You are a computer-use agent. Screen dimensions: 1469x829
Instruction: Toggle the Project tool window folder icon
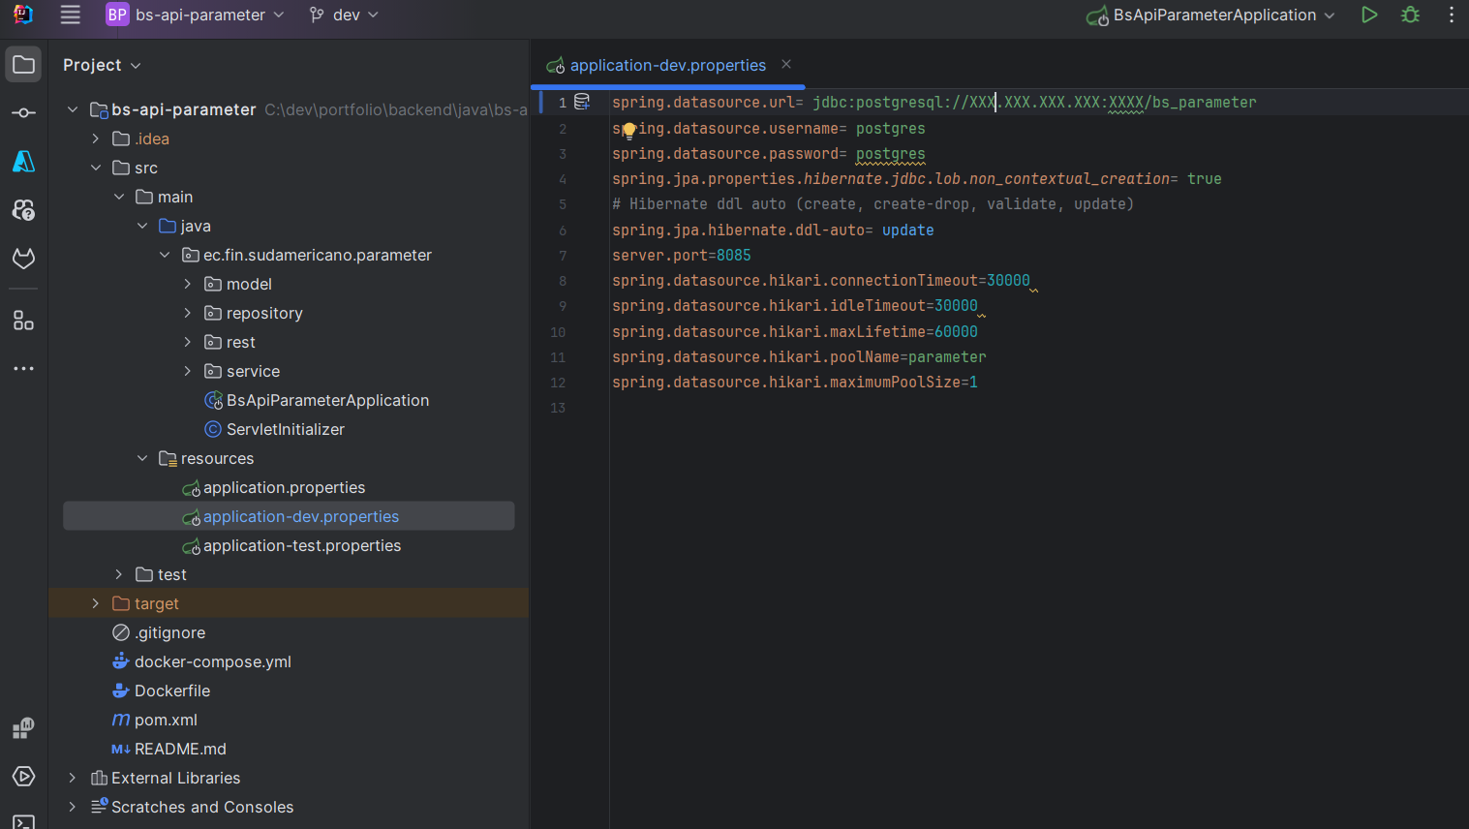(23, 65)
